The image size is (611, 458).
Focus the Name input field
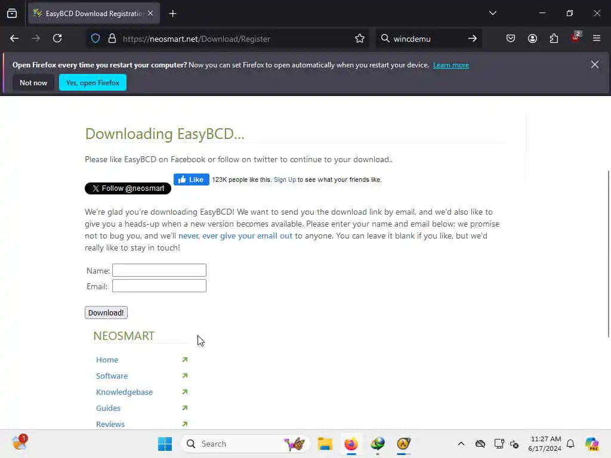[159, 270]
